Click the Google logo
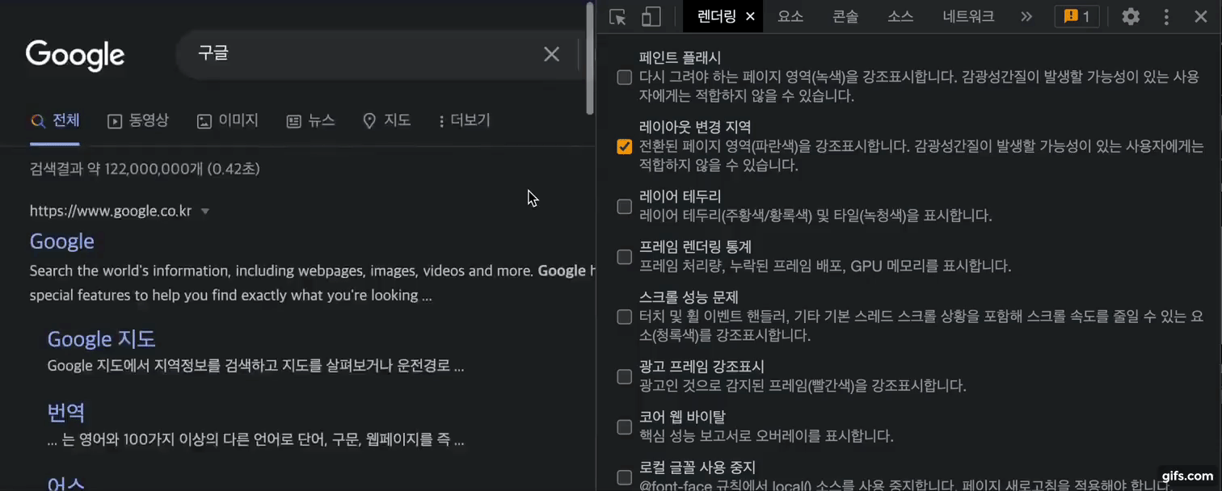This screenshot has width=1222, height=491. coord(75,55)
